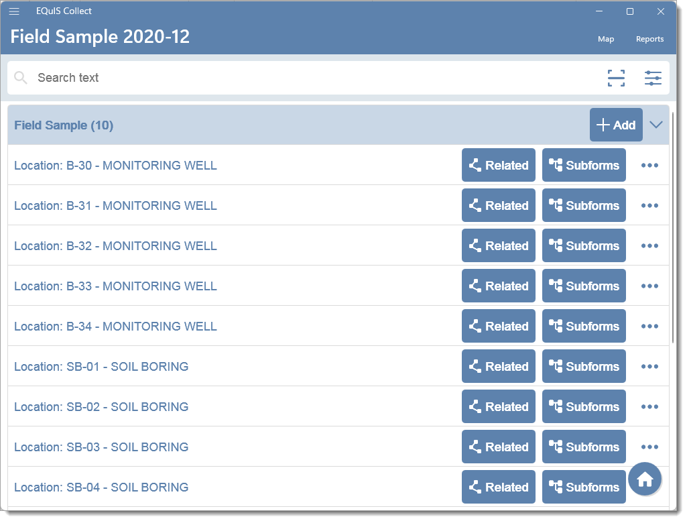Show Related for SB-04 soil boring
Screen dimensions: 687x521
[499, 487]
